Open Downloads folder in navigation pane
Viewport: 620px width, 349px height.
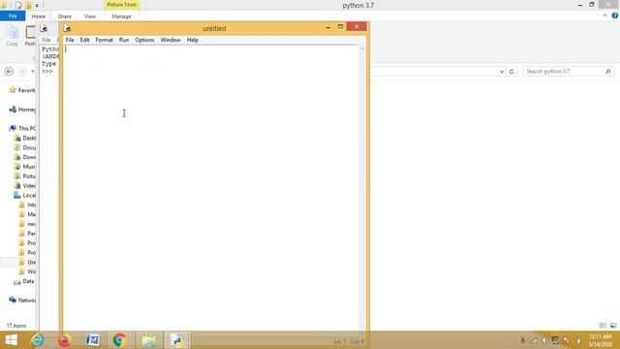click(x=25, y=157)
